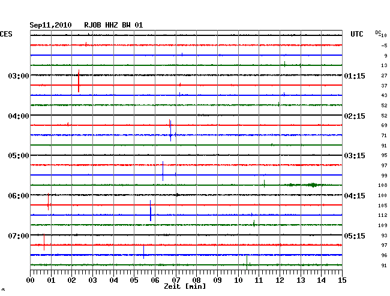Click the DC value 105
390x296 pixels.
click(x=383, y=206)
